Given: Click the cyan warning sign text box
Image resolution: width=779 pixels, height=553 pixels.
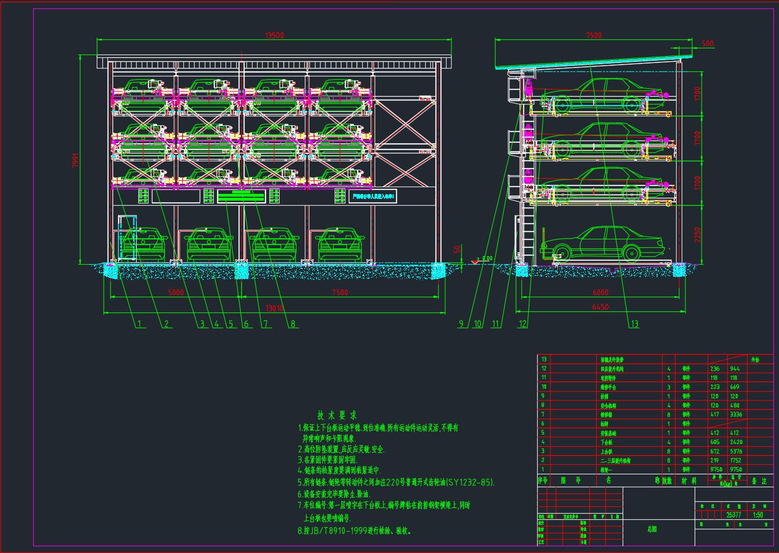Looking at the screenshot, I should coord(372,196).
